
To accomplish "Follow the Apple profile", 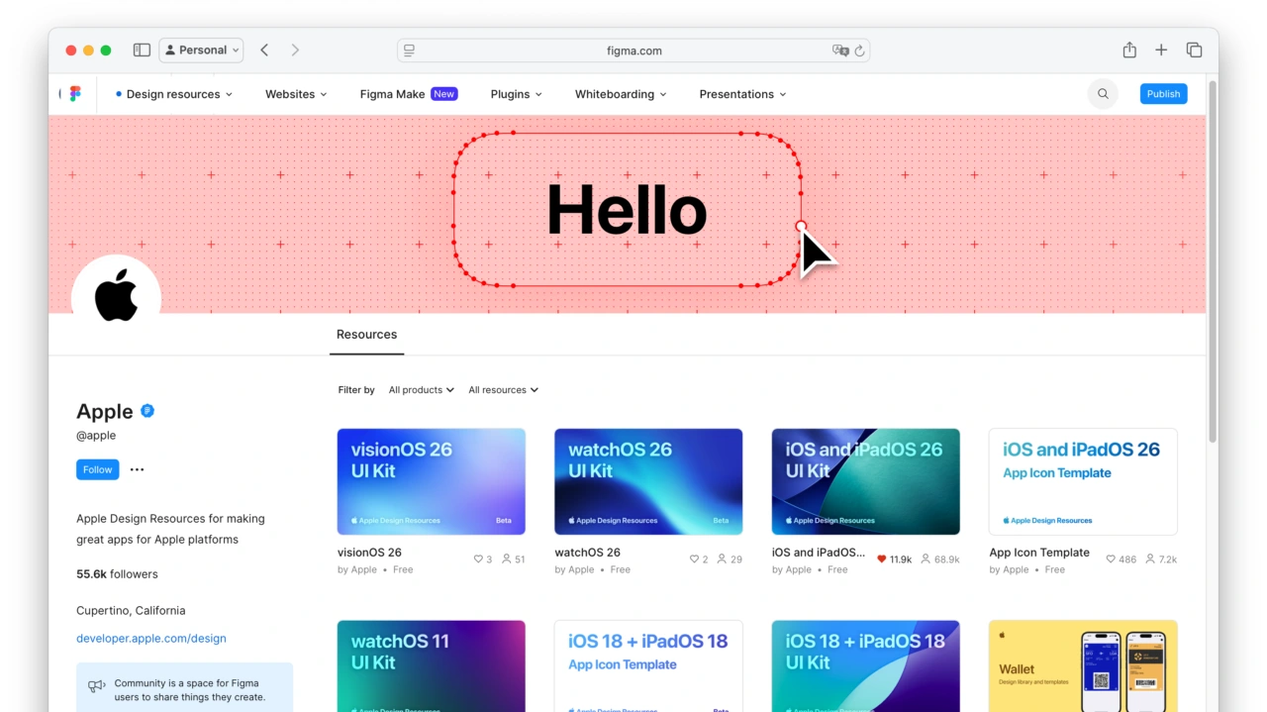I will tap(97, 469).
